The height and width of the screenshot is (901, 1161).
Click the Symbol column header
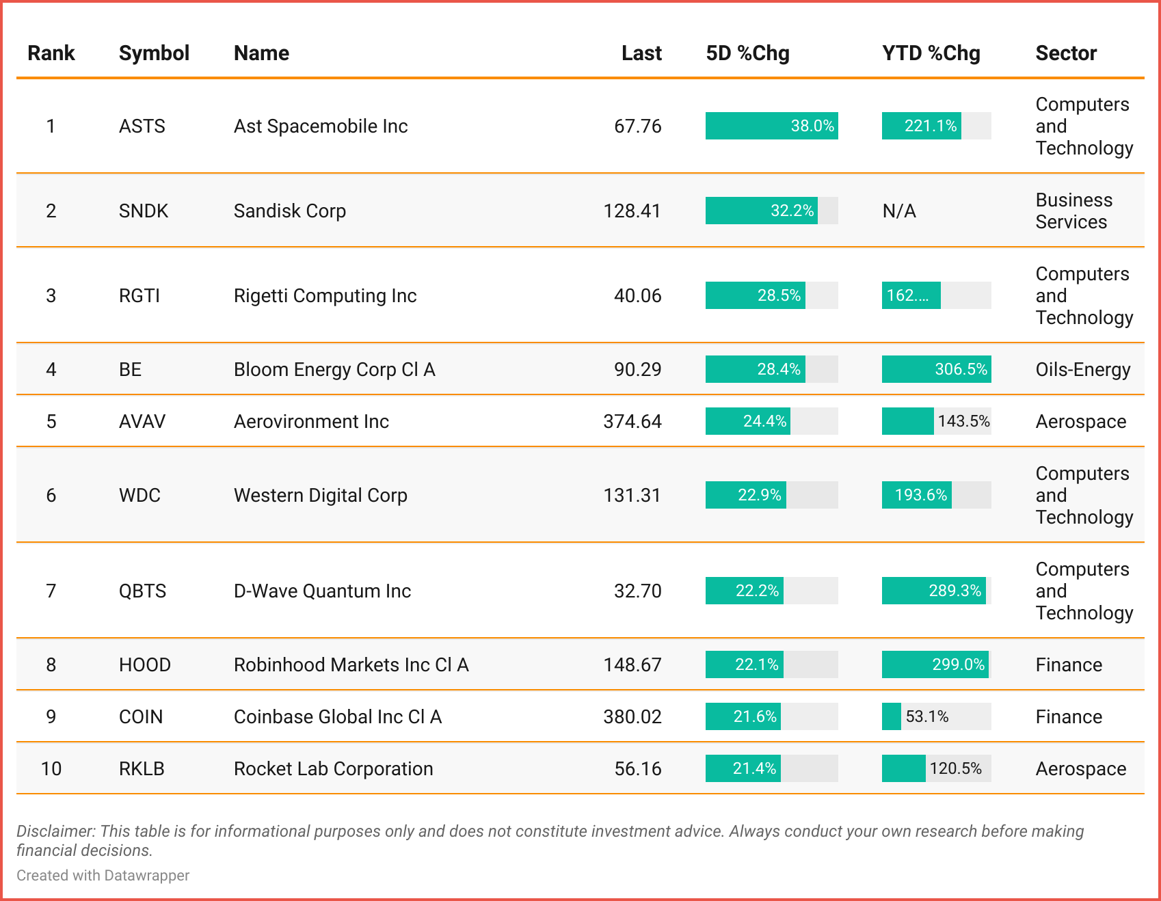pyautogui.click(x=154, y=53)
